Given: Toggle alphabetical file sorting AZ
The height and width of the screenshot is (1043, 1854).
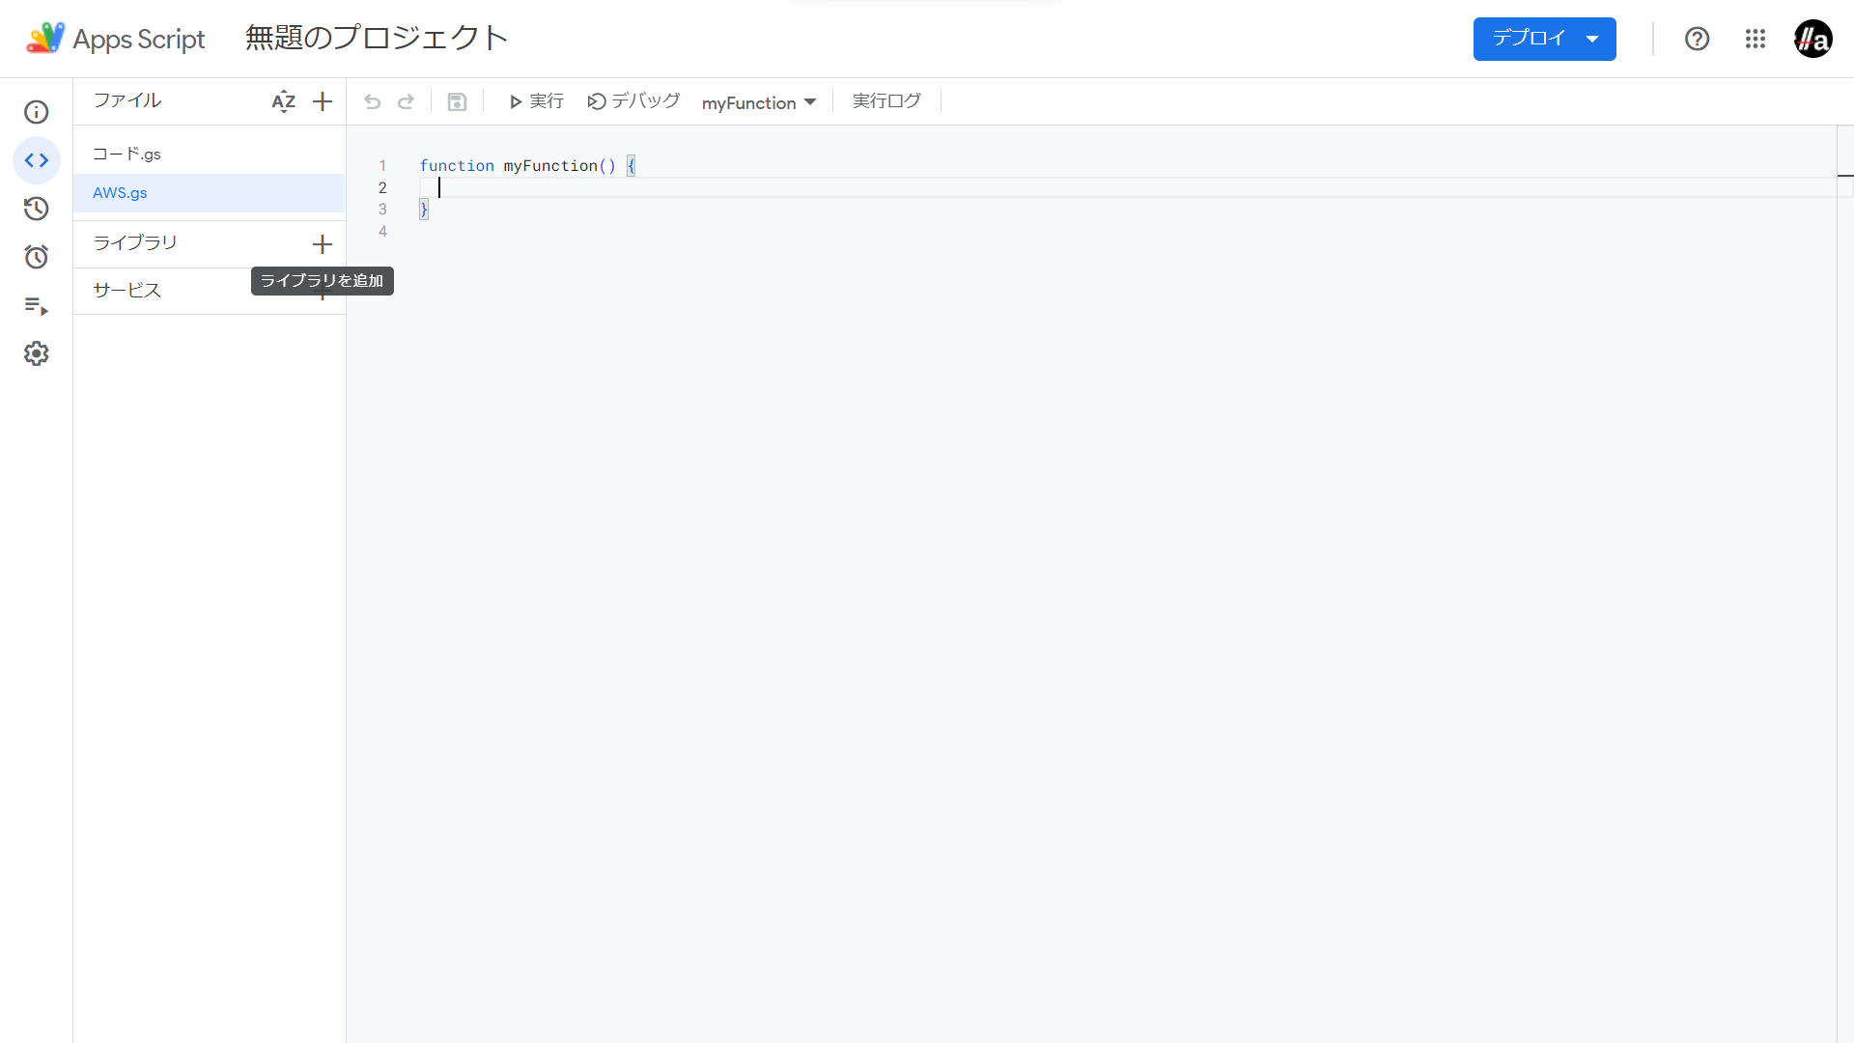Looking at the screenshot, I should click(x=283, y=100).
